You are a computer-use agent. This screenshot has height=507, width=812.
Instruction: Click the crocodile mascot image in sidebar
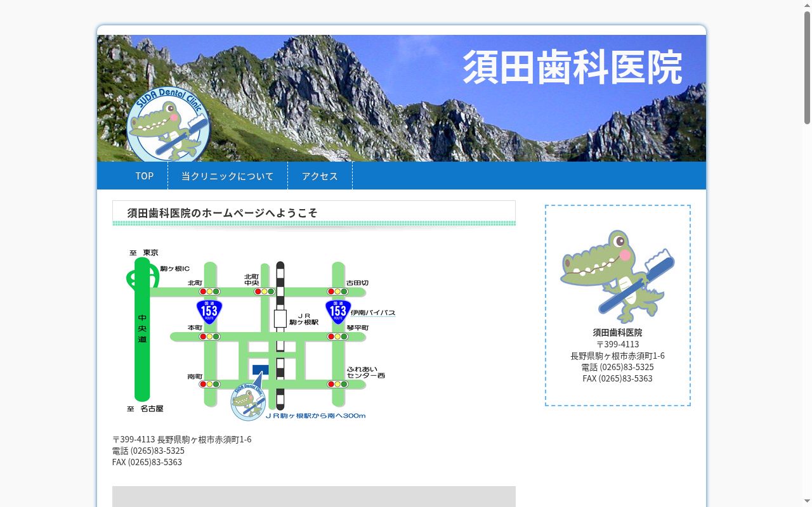point(617,277)
